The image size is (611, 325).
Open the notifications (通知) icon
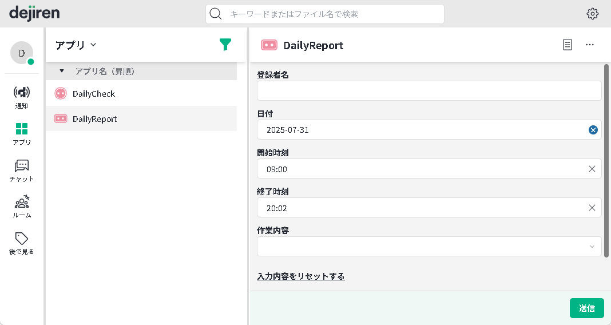[21, 93]
